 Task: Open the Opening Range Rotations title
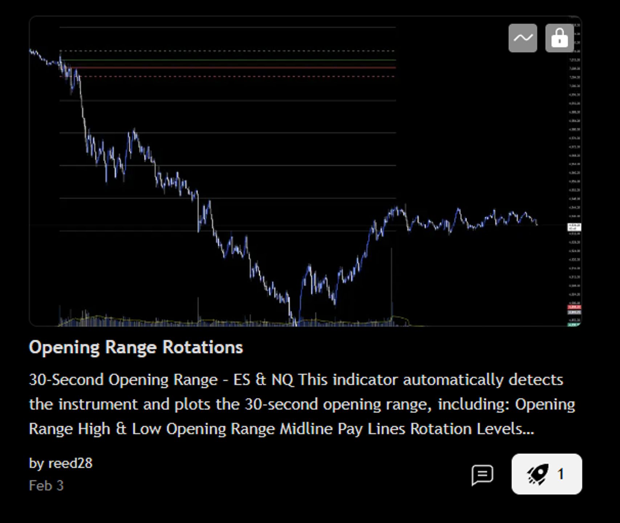tap(136, 347)
